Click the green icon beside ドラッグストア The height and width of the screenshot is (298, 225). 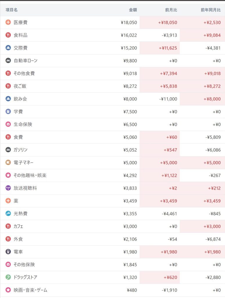click(8, 277)
